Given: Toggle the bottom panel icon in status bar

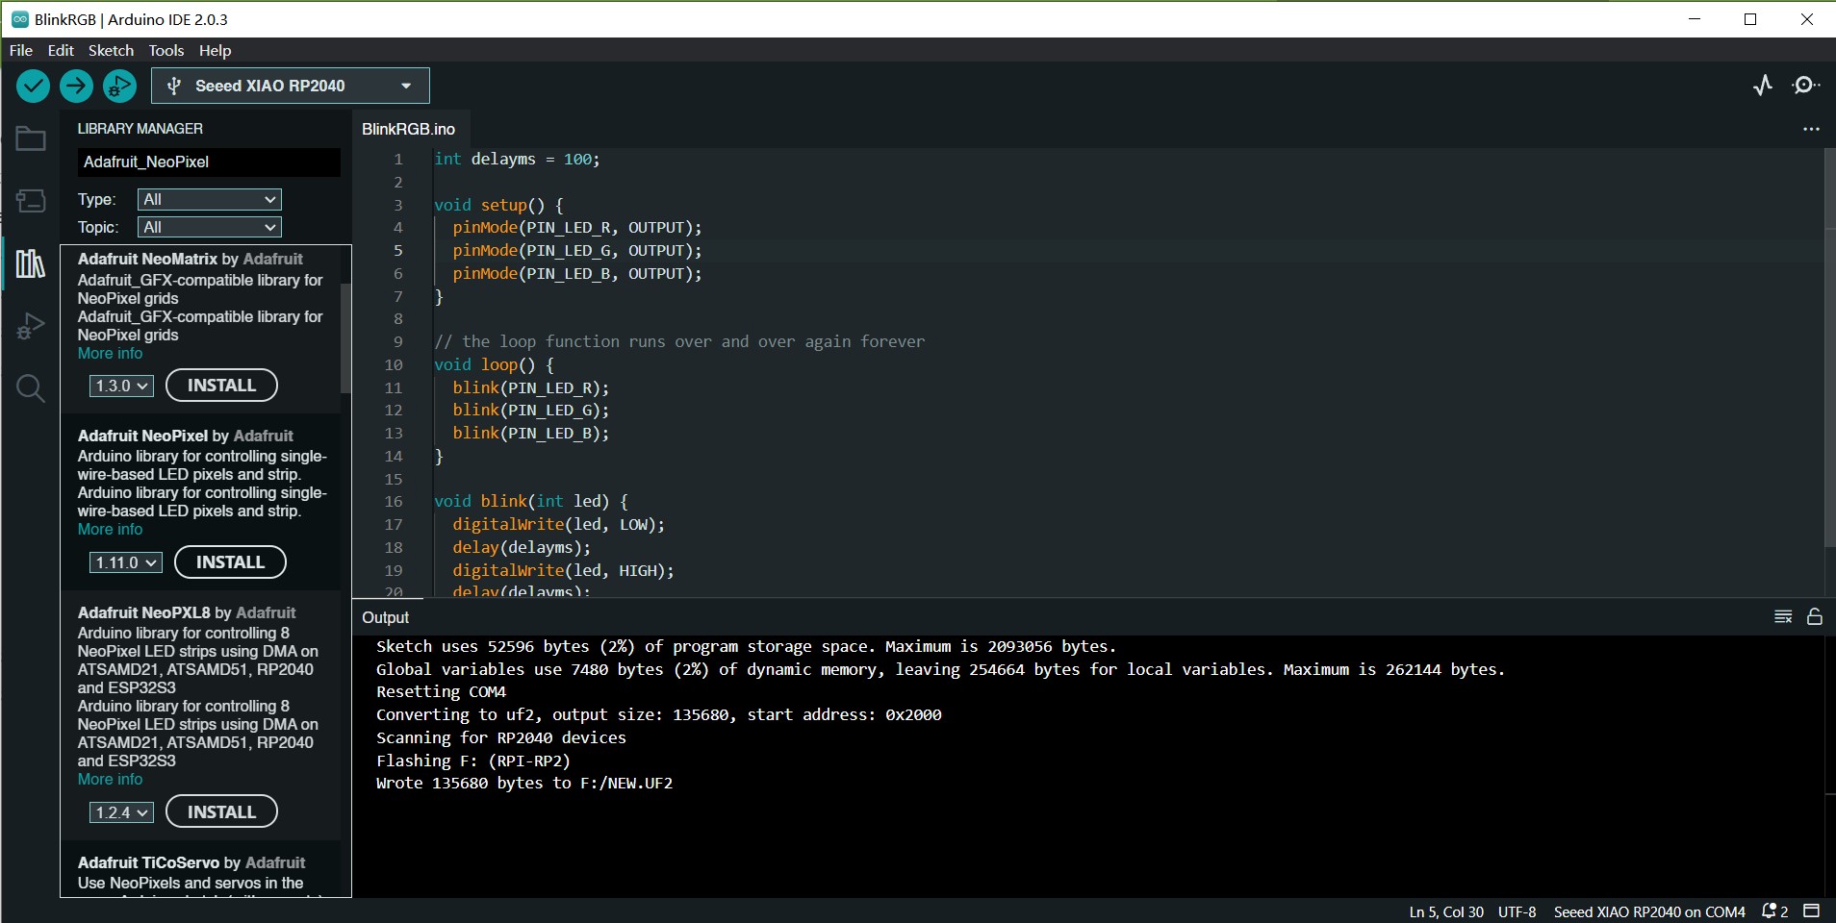Looking at the screenshot, I should [1811, 911].
